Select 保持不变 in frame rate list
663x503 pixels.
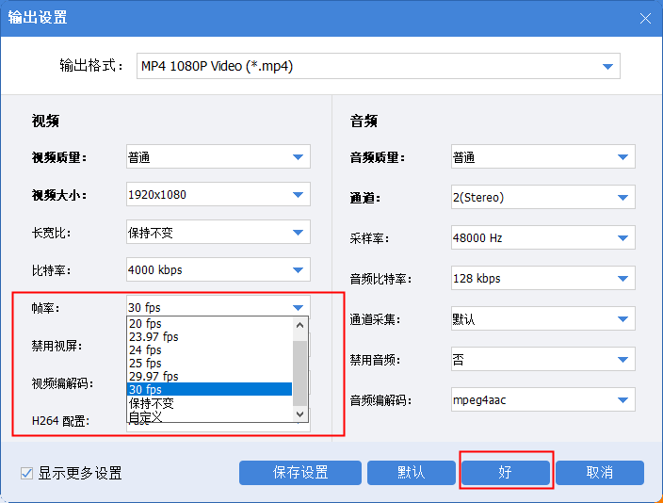coord(209,403)
